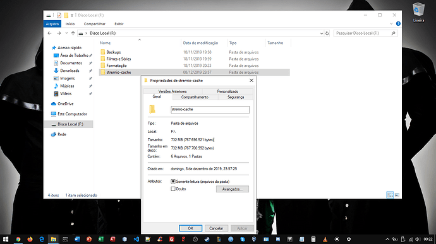
Task: Open the volume control in system tray
Action: click(418, 239)
